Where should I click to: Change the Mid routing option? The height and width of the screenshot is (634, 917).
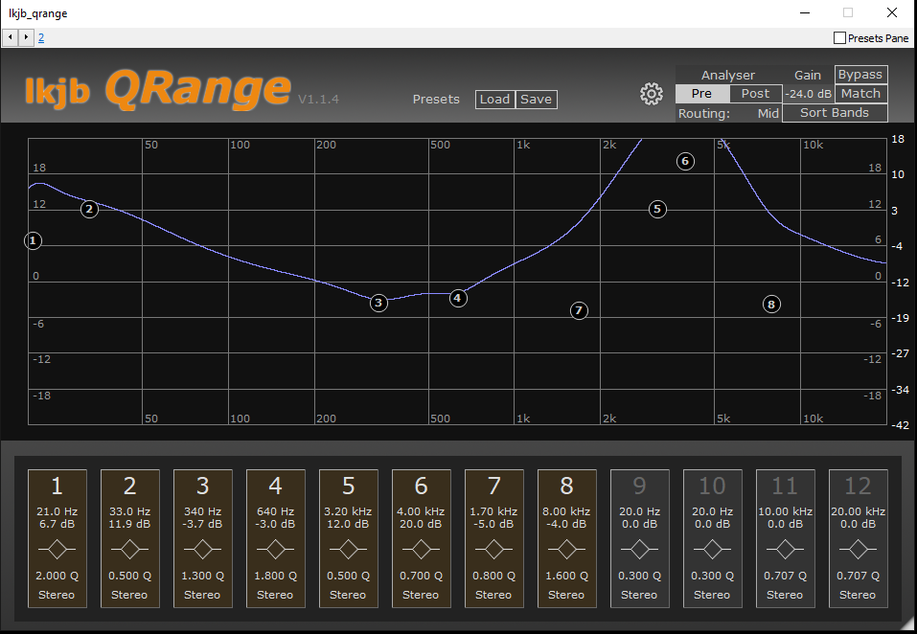tap(769, 113)
